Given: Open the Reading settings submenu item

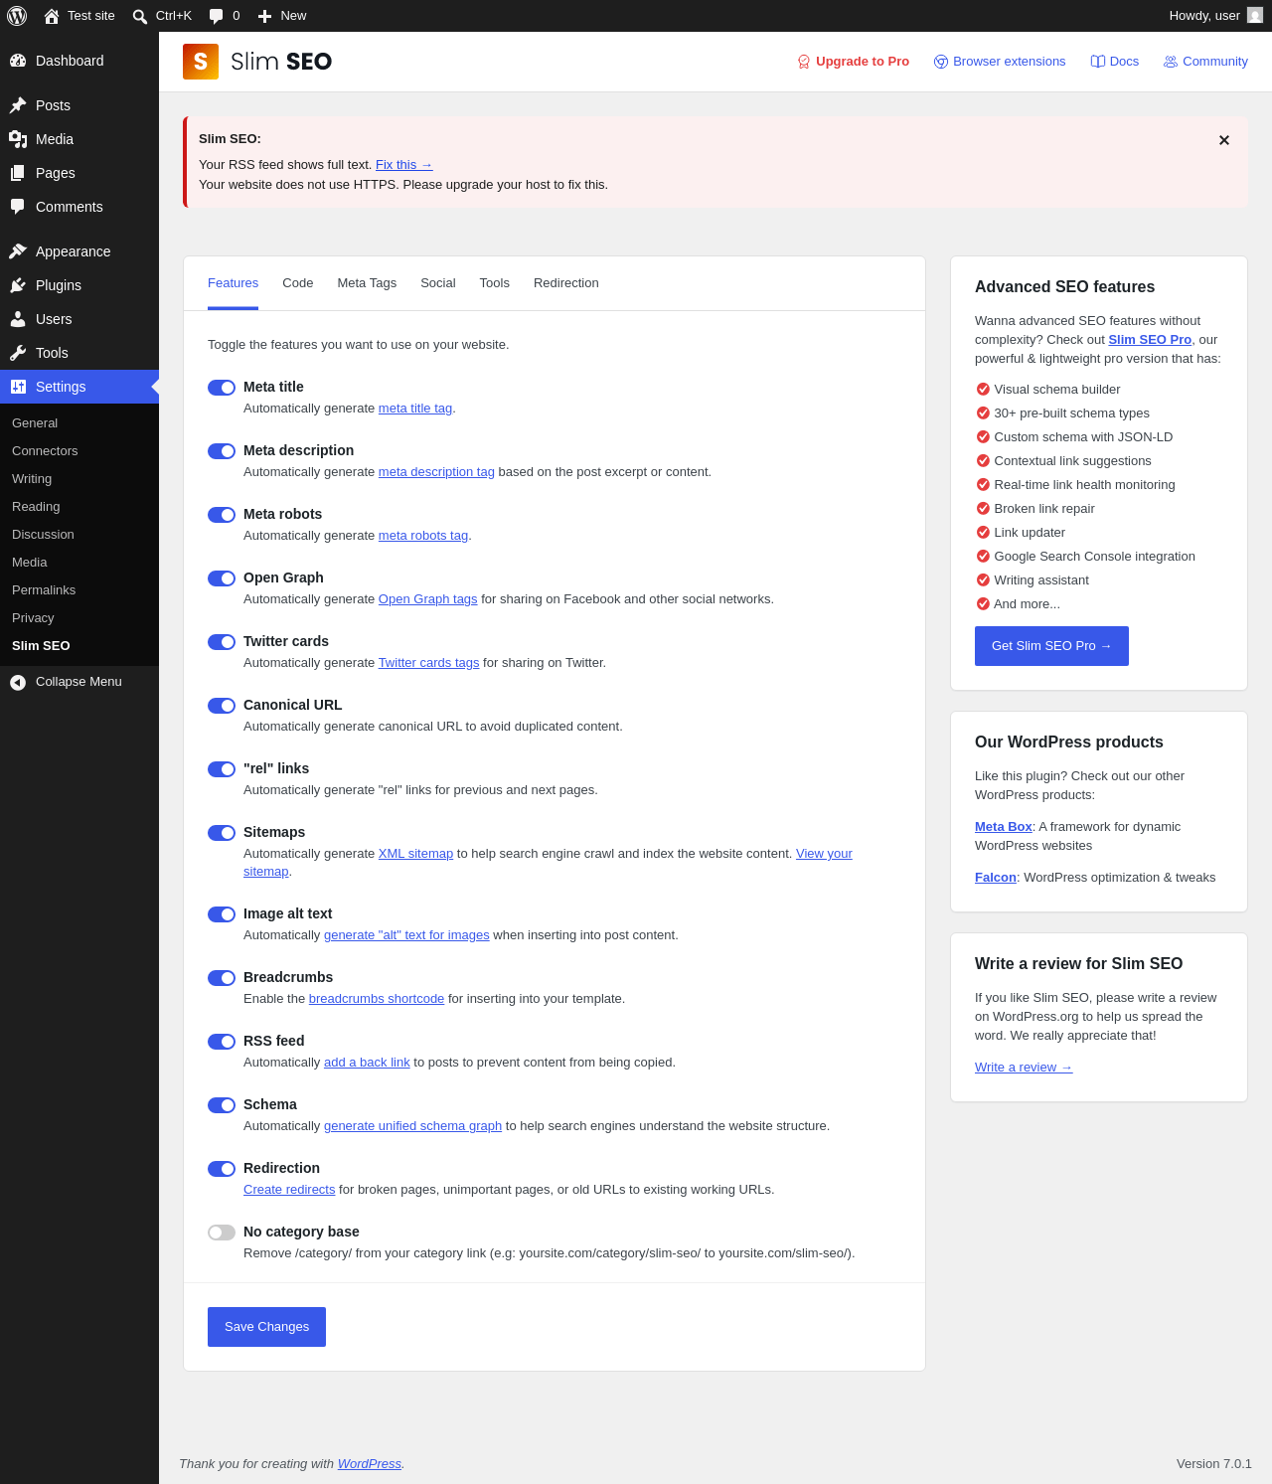Looking at the screenshot, I should point(79,507).
